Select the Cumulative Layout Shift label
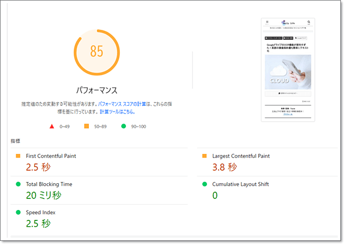Screen dimensions: 344x244 [240, 184]
